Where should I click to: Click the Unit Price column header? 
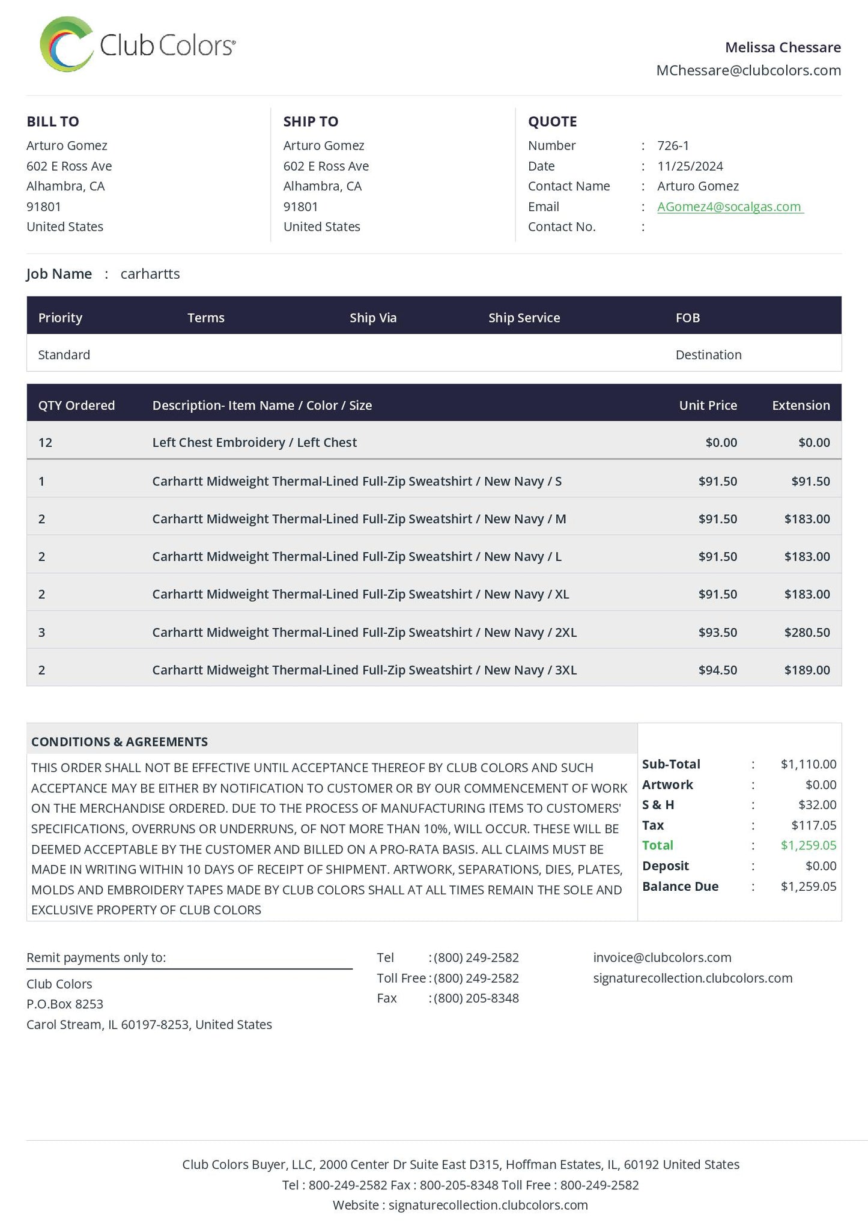point(708,405)
